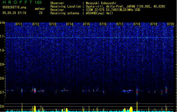Screen dimensions: 177x112
Task: Click the 0.7 kHz axis label
Action: tap(2, 92)
